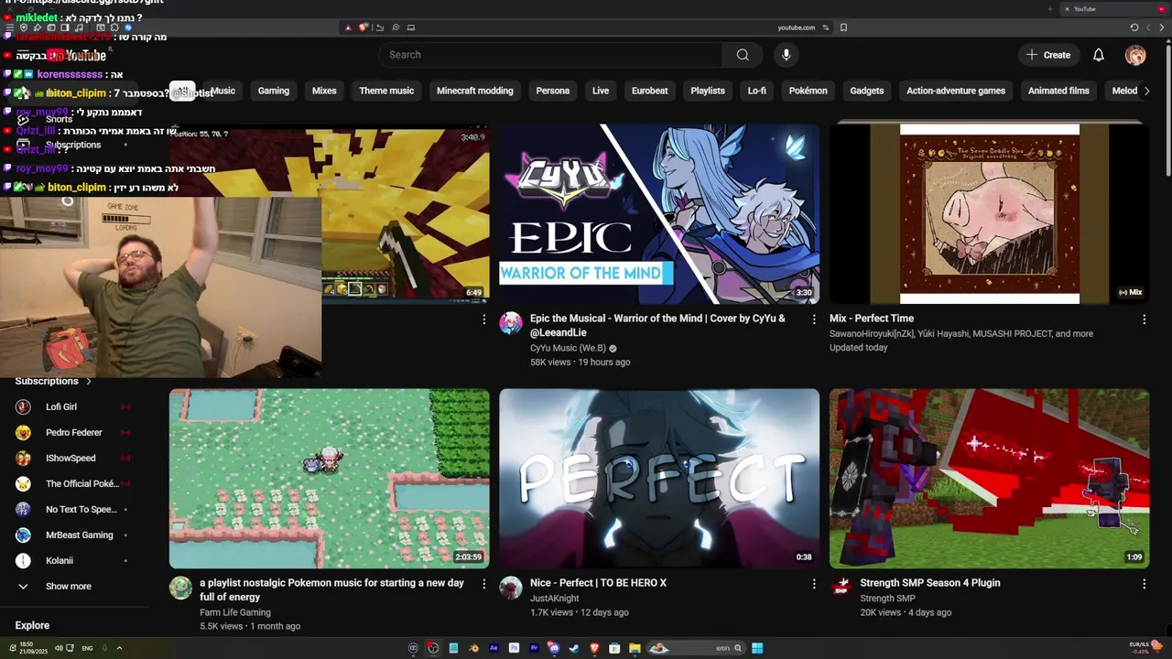Open title Strength SMP Season 4 Plugin

pyautogui.click(x=929, y=583)
